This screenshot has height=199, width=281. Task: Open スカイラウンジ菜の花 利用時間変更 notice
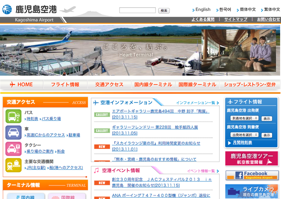point(156,146)
